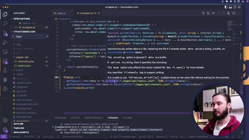Click the remote window indicator in status bar
The height and width of the screenshot is (140, 249).
pyautogui.click(x=3, y=137)
